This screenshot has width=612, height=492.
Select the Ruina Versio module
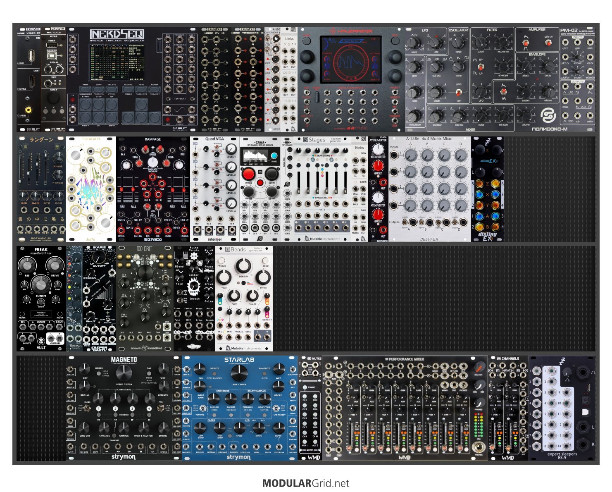click(194, 299)
